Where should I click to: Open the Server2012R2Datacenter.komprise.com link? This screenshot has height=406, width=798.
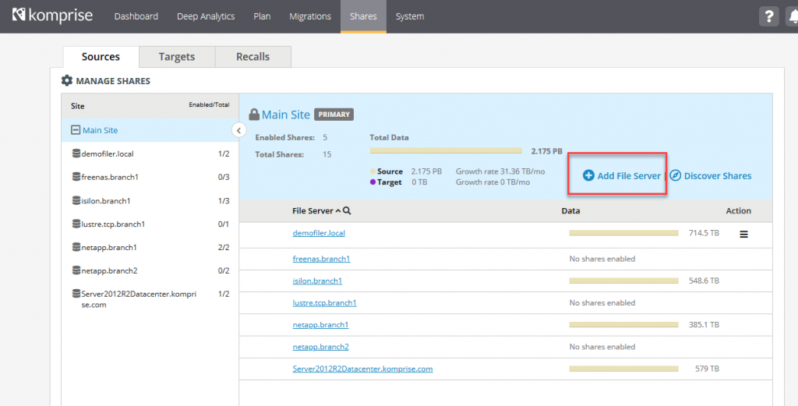362,369
